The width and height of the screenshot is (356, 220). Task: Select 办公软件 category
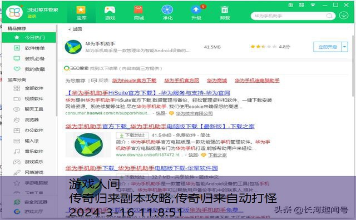click(29, 130)
